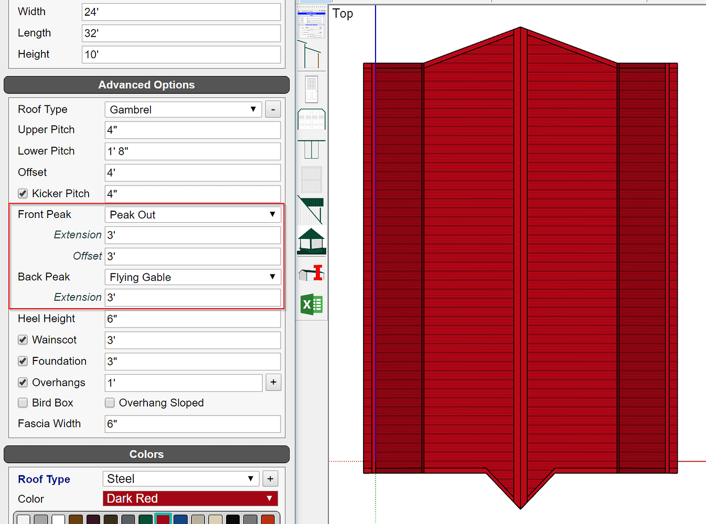Select the sloped awning tool
The image size is (706, 524).
click(x=311, y=210)
